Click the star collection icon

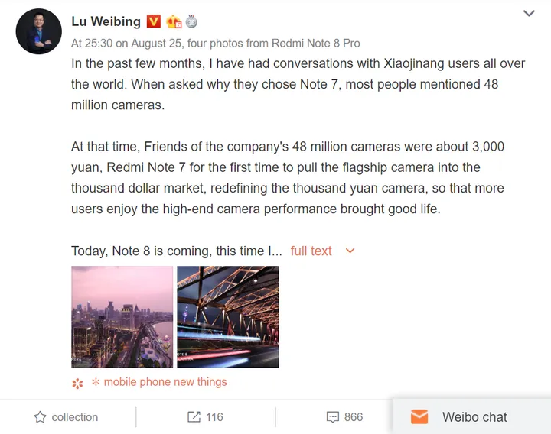click(41, 417)
